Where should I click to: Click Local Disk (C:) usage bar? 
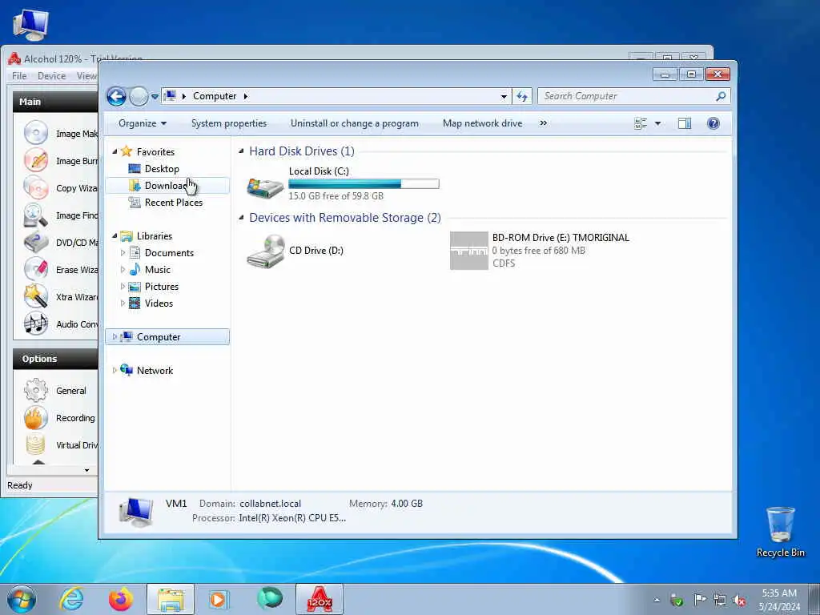[364, 183]
